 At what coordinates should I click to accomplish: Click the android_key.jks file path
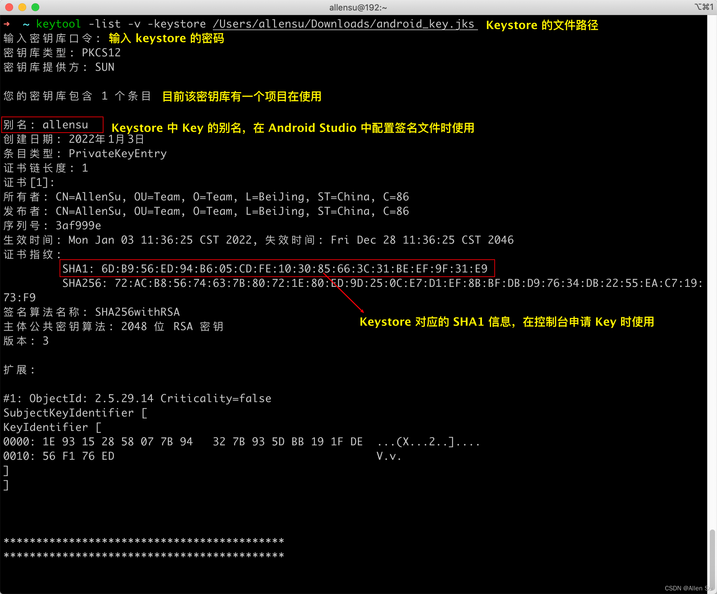[x=345, y=24]
